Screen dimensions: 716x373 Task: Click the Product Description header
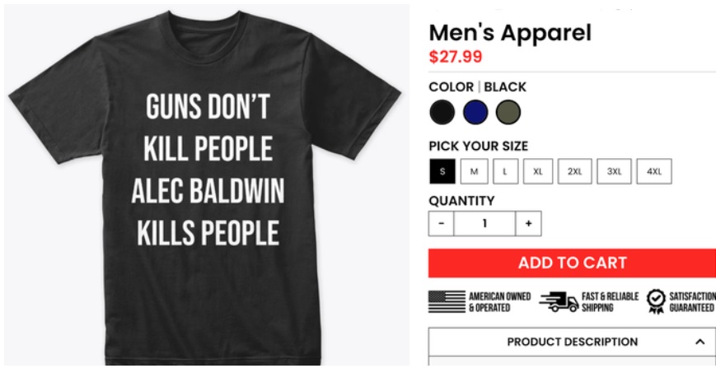point(572,342)
